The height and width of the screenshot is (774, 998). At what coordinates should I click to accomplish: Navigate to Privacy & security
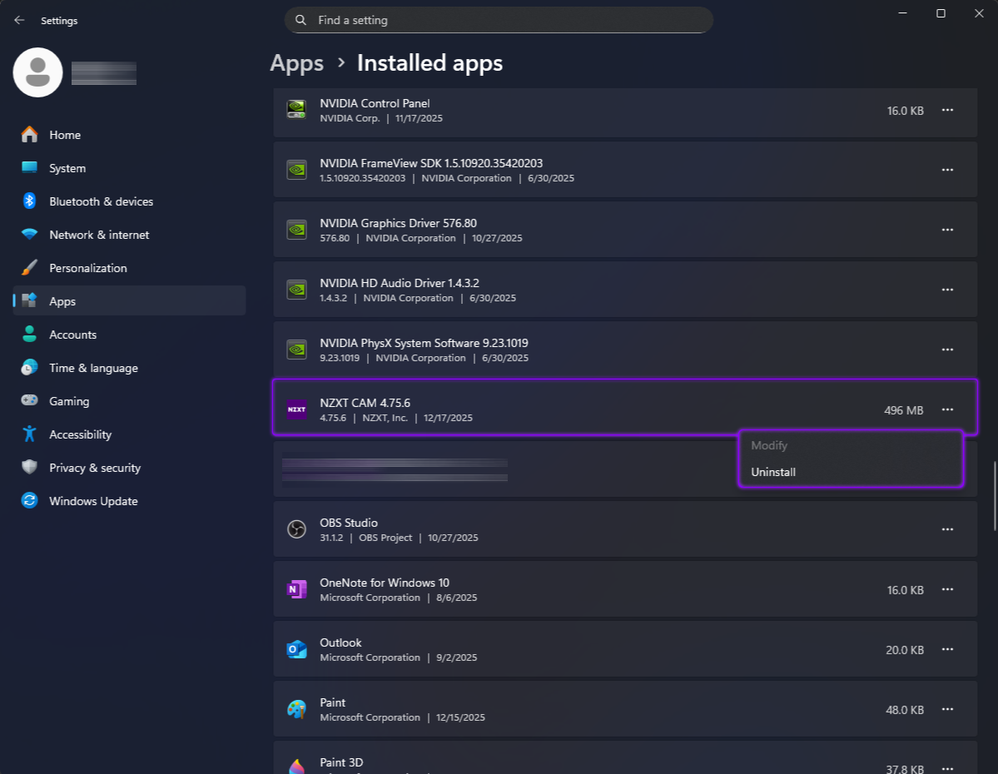click(95, 468)
